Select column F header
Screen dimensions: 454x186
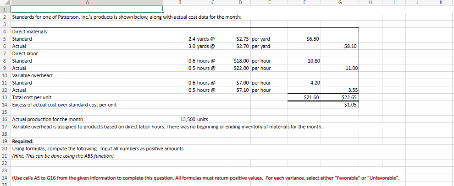pos(305,3)
